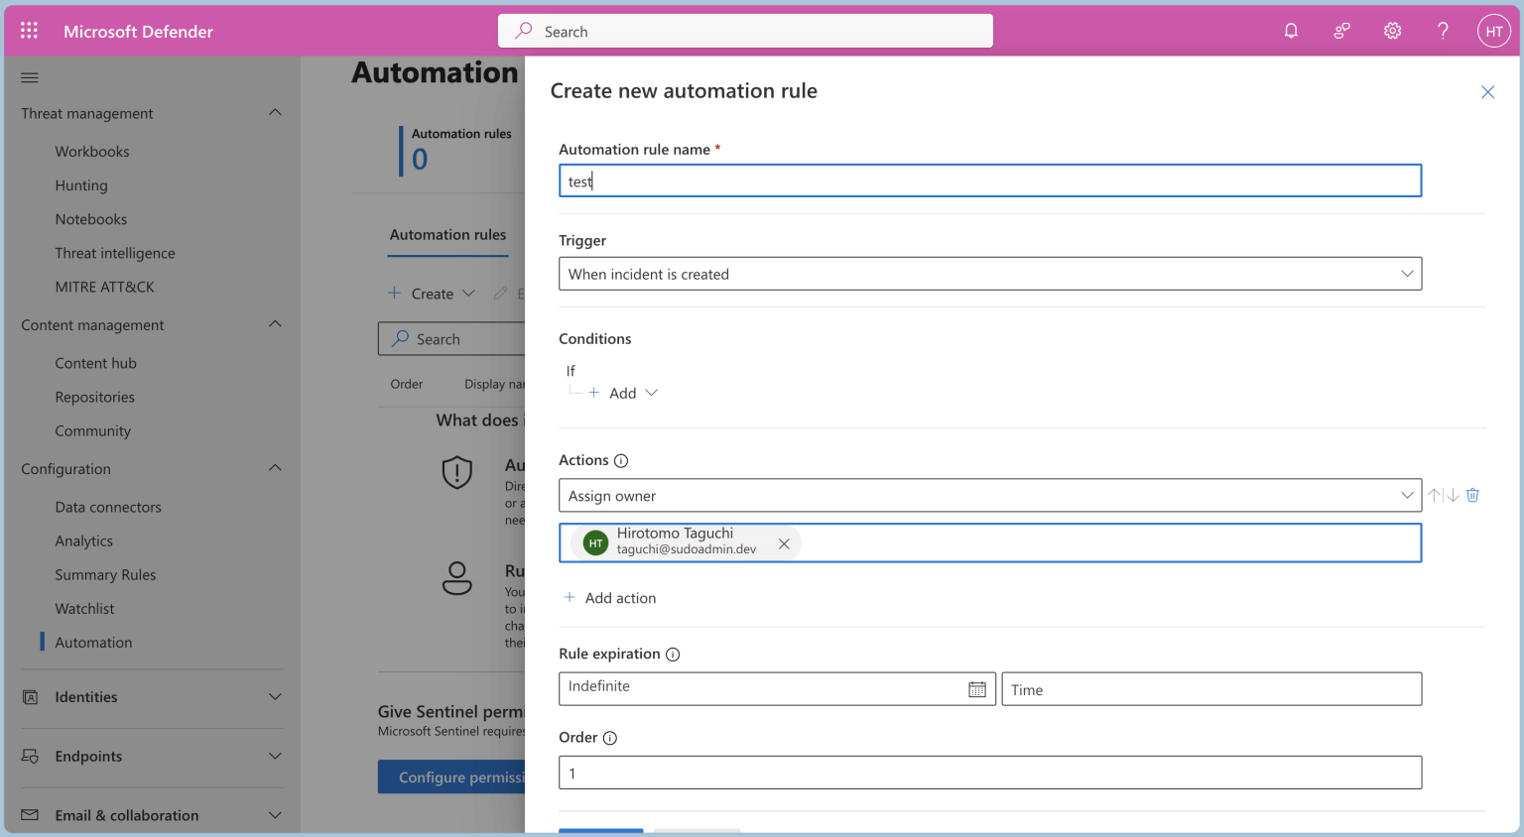Switch to the Automation rules tab
This screenshot has height=837, width=1524.
click(x=447, y=235)
